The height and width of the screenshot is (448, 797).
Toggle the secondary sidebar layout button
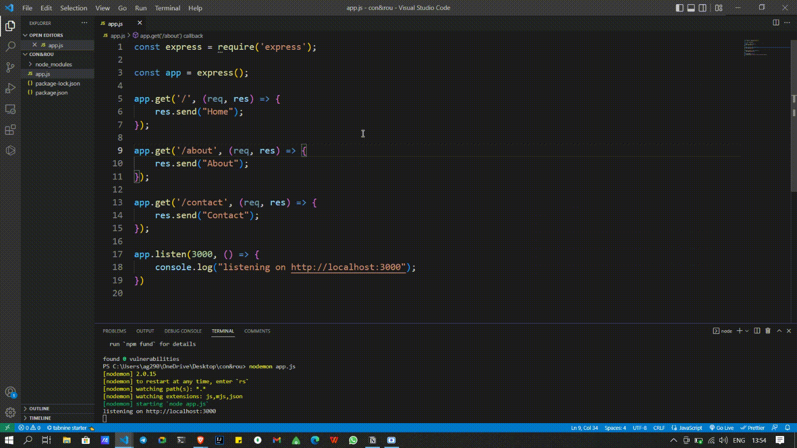(703, 8)
